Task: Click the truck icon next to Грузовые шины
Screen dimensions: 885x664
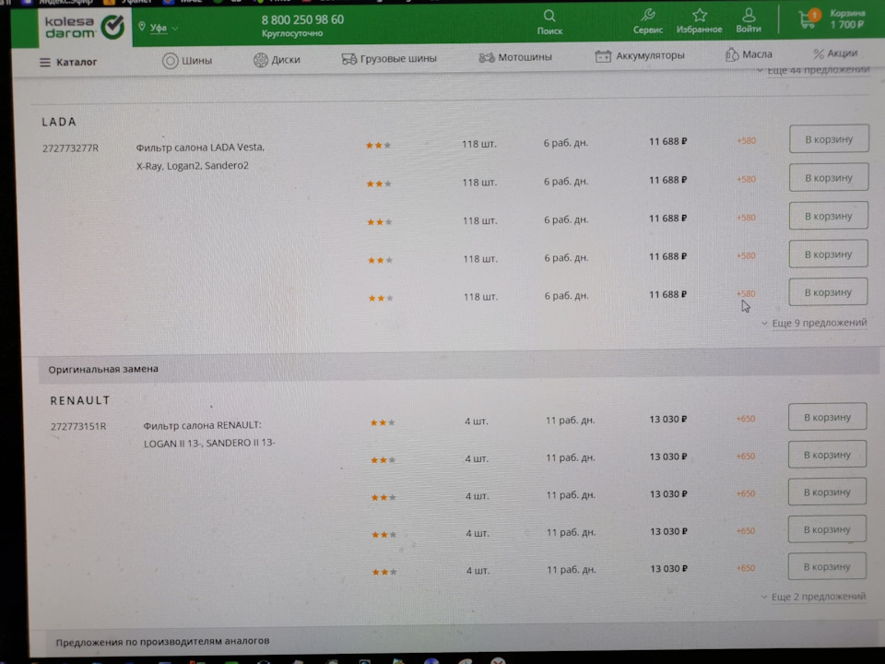Action: coord(348,59)
